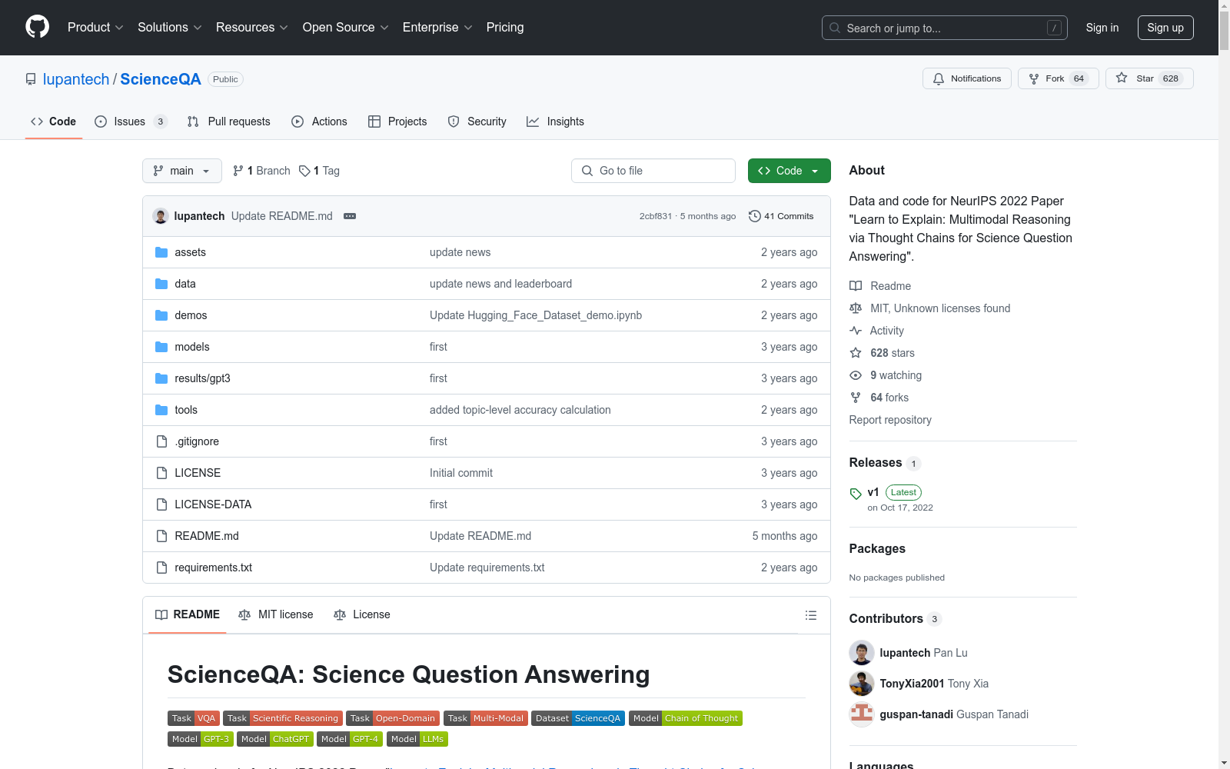Open the results/gpt3 folder

point(202,378)
